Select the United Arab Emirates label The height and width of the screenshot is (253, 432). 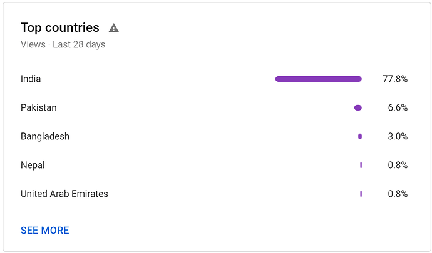[64, 194]
